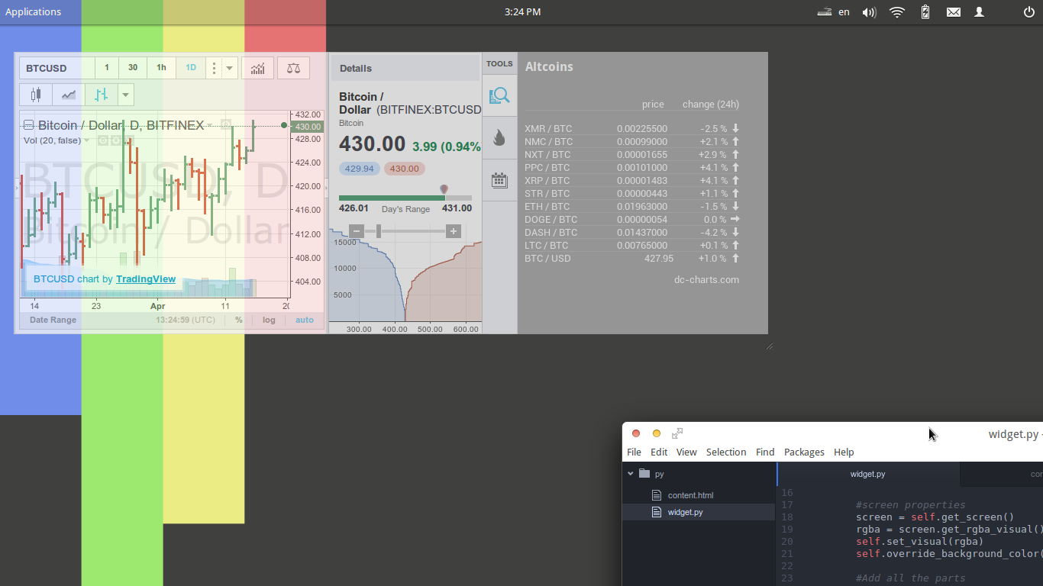Screen dimensions: 1043x586
Task: Zoom in depth chart plus button
Action: tap(454, 230)
